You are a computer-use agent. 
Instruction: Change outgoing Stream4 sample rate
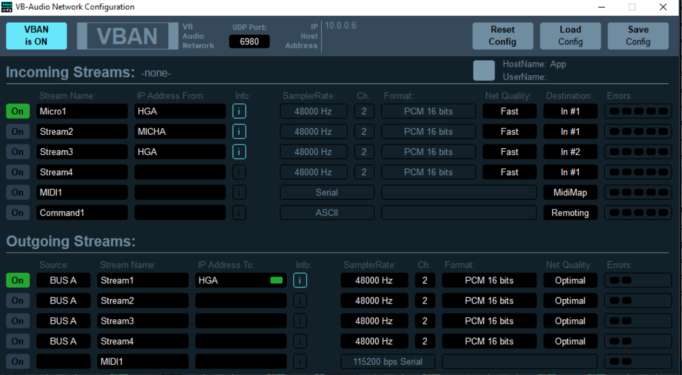click(374, 341)
